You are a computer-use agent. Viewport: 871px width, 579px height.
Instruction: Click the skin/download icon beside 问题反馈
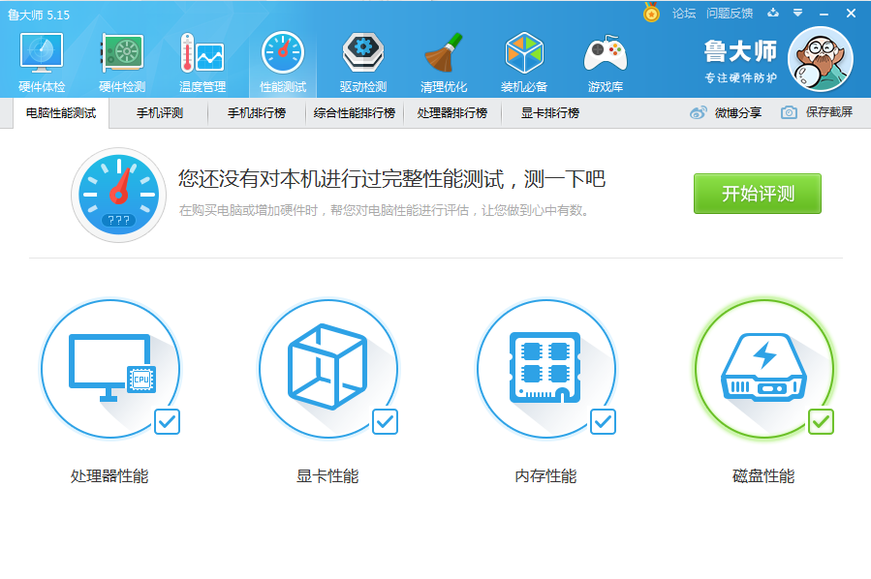(773, 13)
